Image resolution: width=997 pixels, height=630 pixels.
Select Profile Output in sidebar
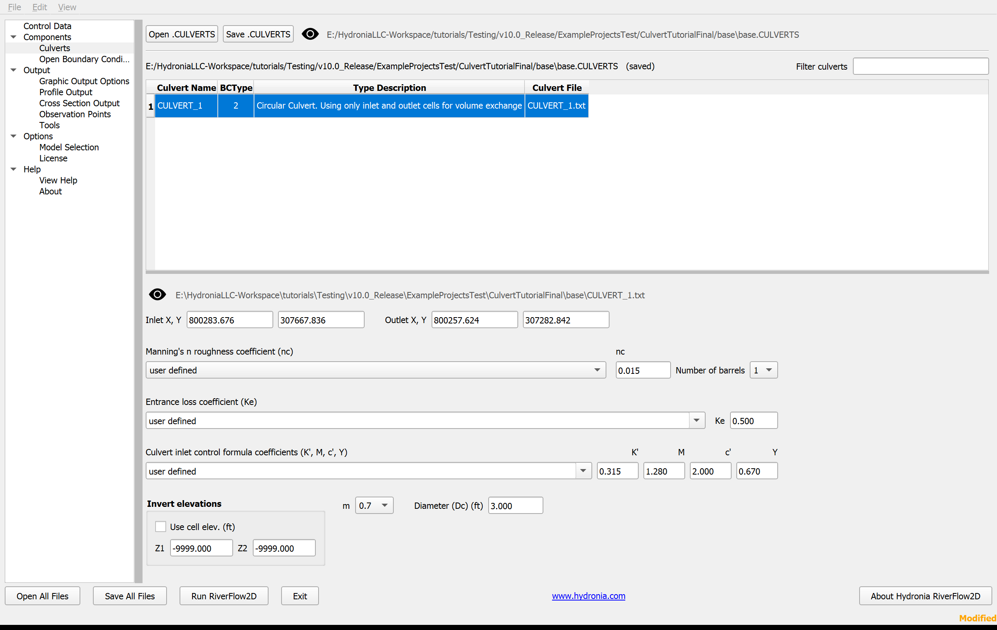[x=65, y=92]
